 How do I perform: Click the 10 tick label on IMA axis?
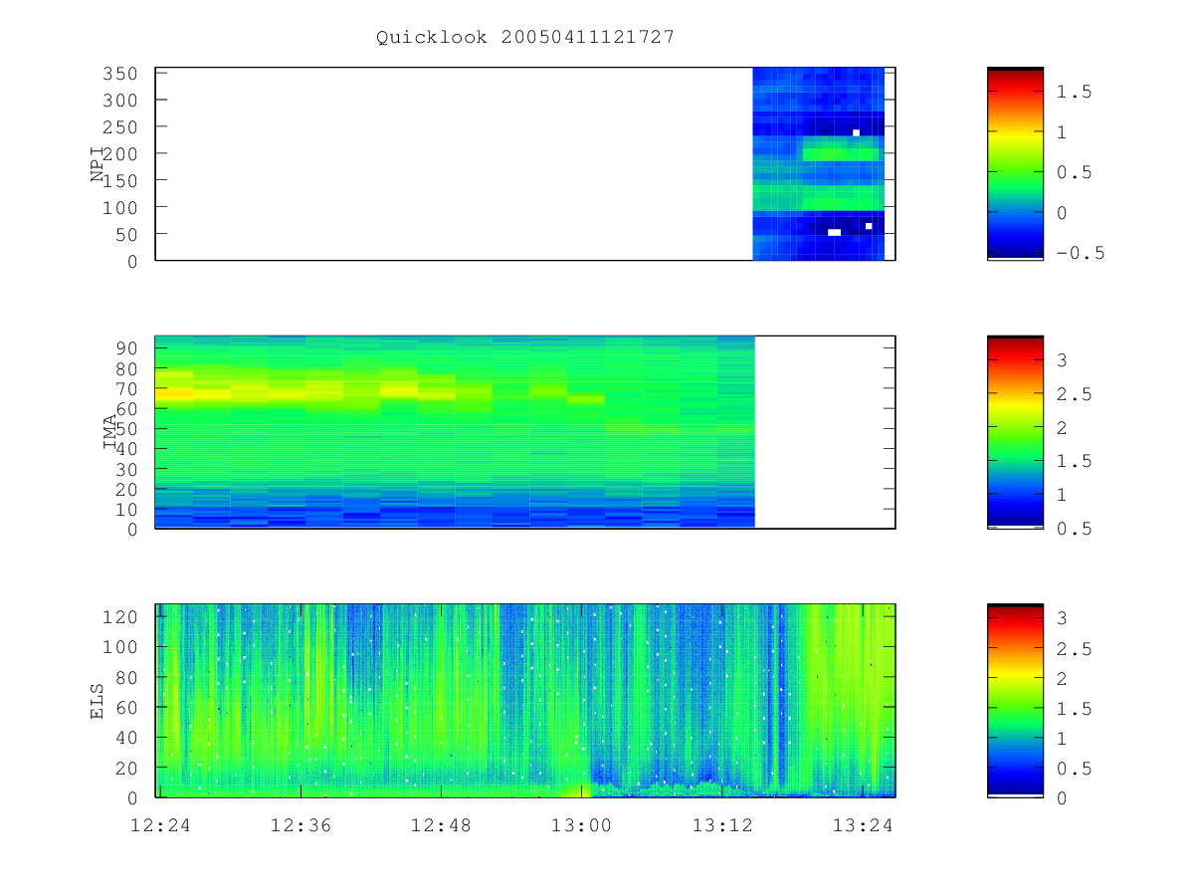pos(126,509)
